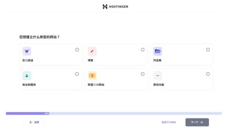Click the 联盟营销网站 label text

tap(96, 85)
